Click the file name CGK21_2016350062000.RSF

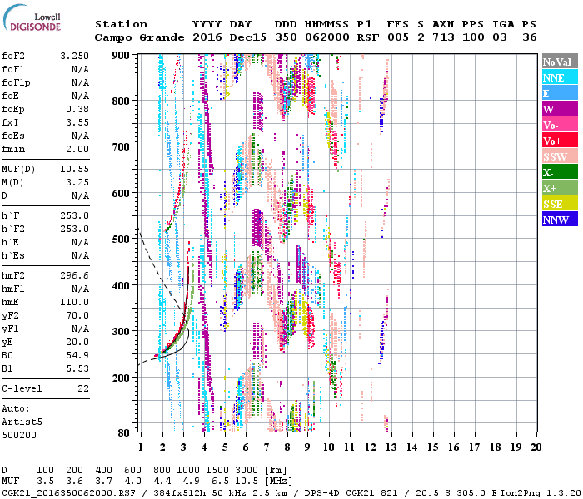68,492
